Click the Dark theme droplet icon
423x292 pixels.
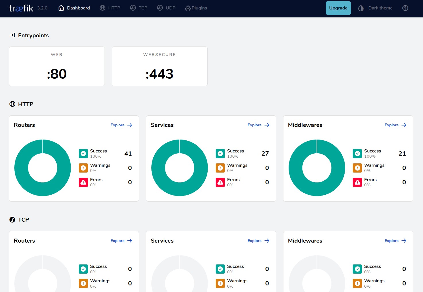(361, 8)
